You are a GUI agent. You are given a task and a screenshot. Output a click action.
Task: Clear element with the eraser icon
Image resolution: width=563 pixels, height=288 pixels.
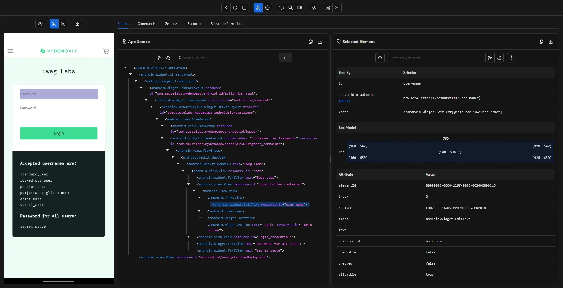click(x=499, y=58)
